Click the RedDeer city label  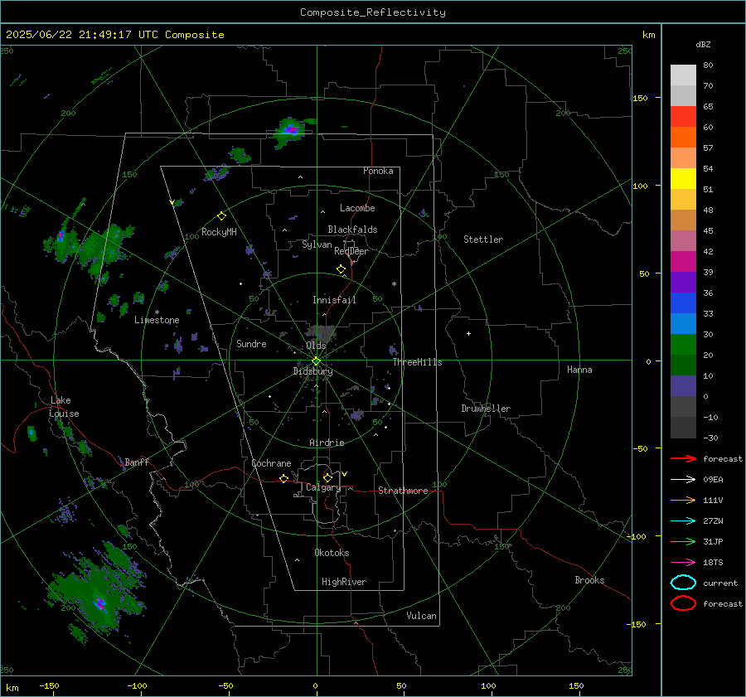coord(351,251)
